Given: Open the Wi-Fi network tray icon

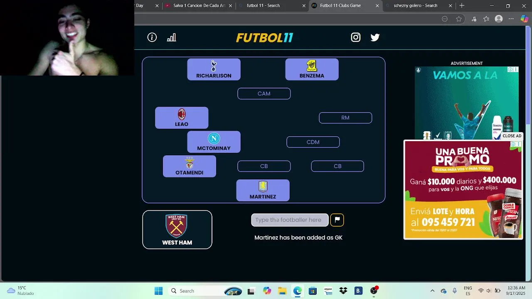Looking at the screenshot, I should point(481,291).
